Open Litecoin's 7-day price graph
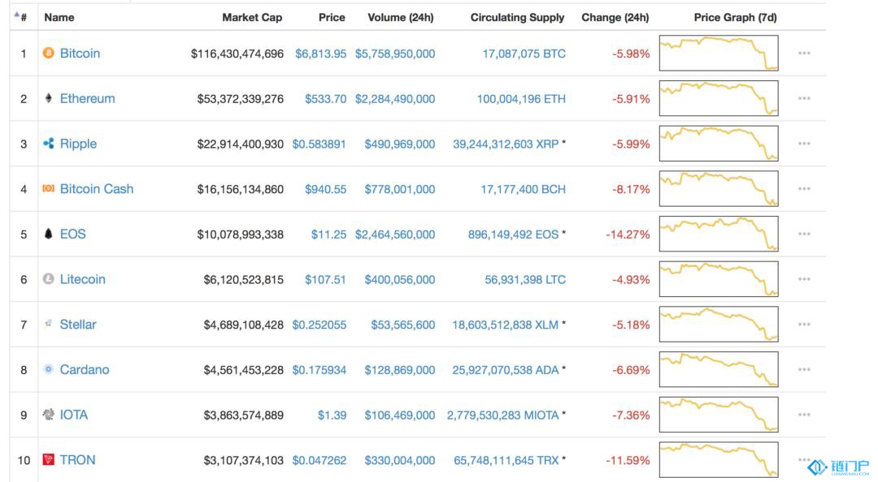The height and width of the screenshot is (482, 878). (718, 279)
